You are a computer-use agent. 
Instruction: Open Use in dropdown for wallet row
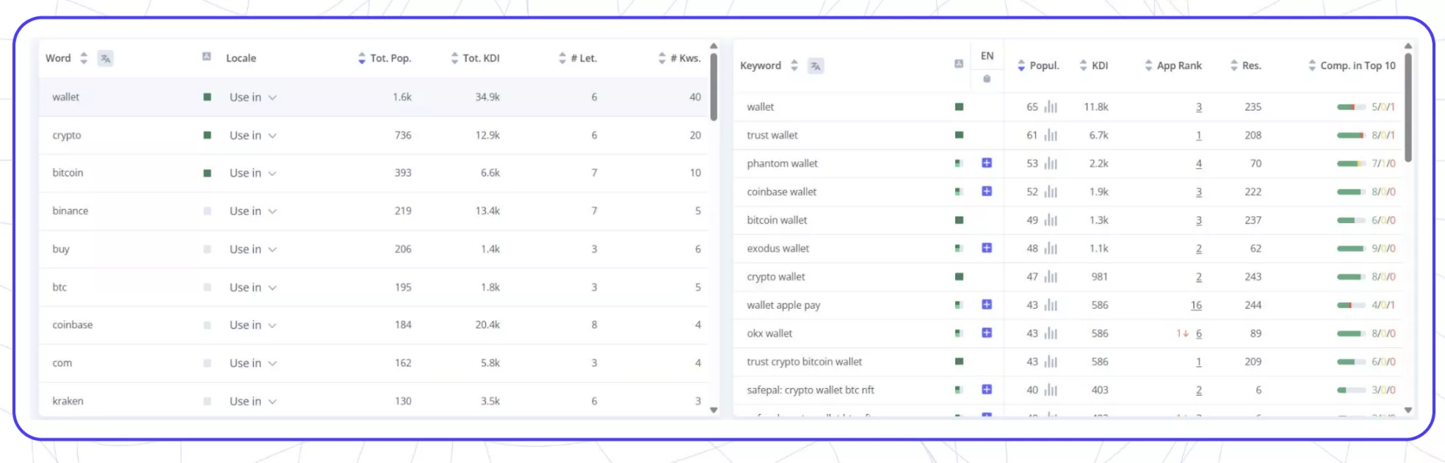253,98
